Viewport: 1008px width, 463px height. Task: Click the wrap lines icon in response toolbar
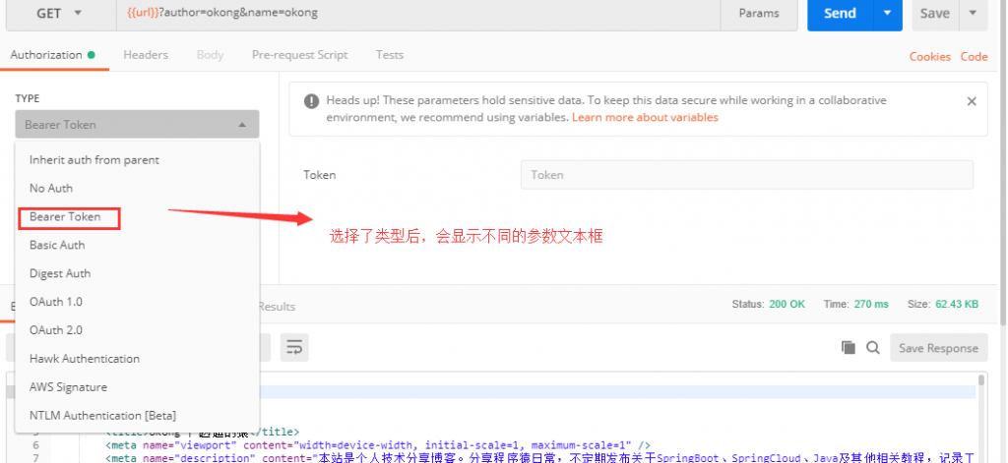(x=294, y=347)
